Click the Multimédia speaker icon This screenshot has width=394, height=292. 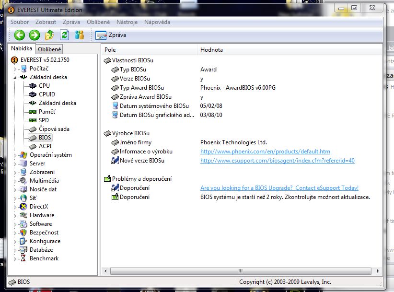pos(23,181)
